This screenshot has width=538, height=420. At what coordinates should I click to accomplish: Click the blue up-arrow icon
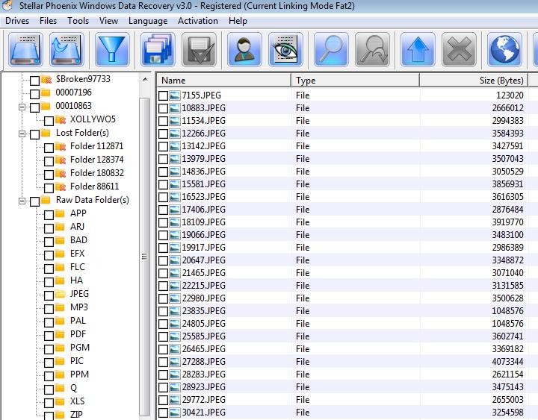tap(418, 49)
